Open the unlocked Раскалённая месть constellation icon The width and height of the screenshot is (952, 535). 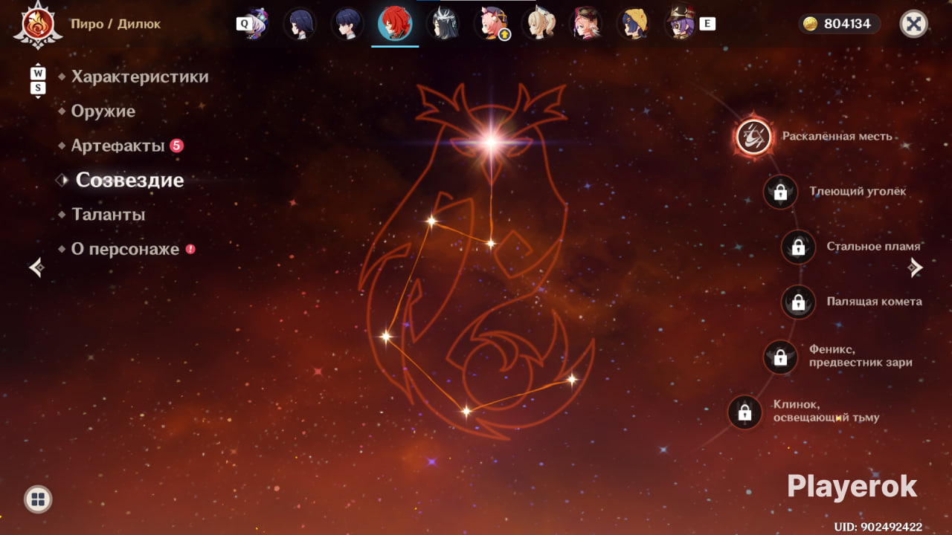tap(753, 137)
